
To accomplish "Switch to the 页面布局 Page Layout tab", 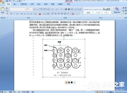I will coord(24,4).
